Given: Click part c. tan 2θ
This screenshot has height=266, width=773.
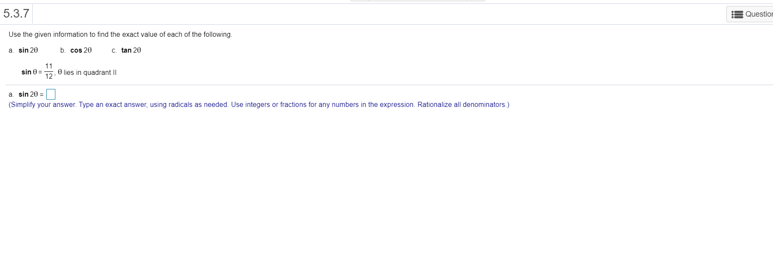Looking at the screenshot, I should click(126, 50).
